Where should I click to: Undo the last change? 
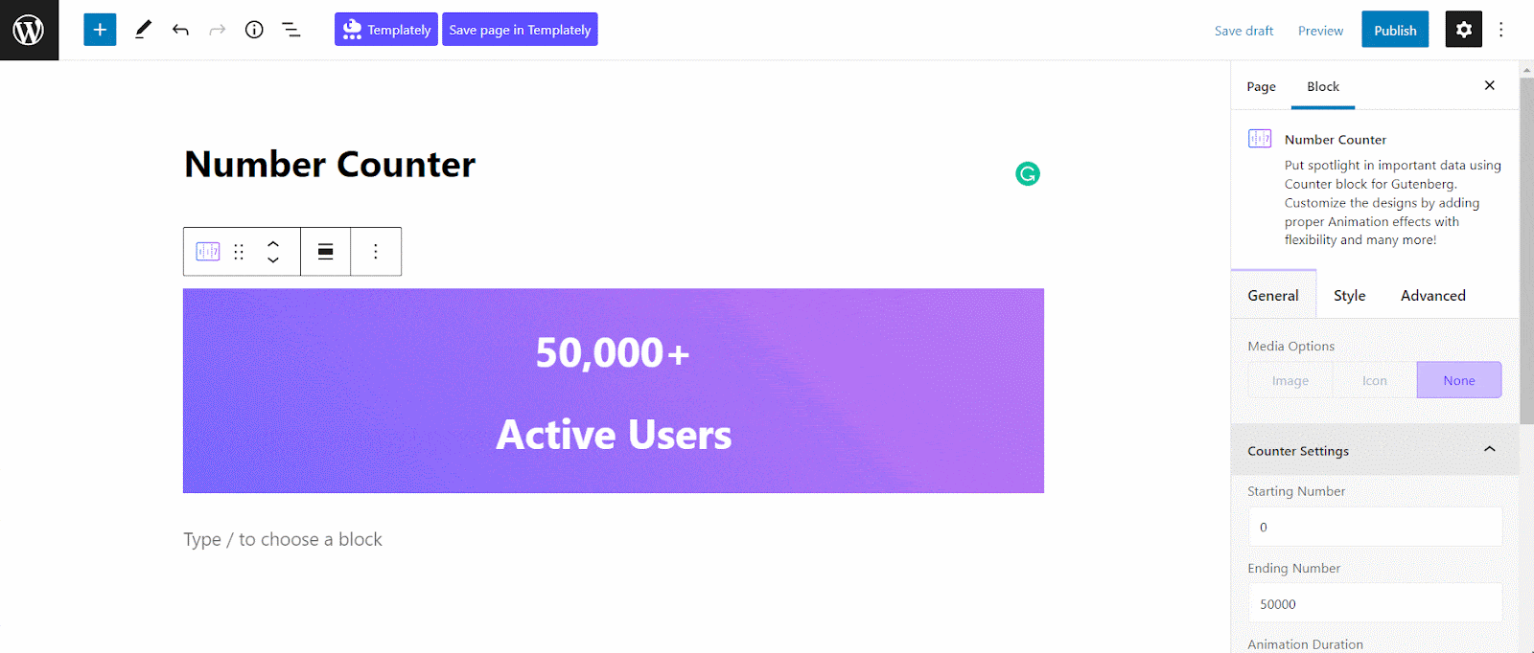coord(180,30)
